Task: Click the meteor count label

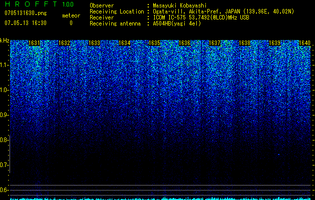Action: click(71, 15)
